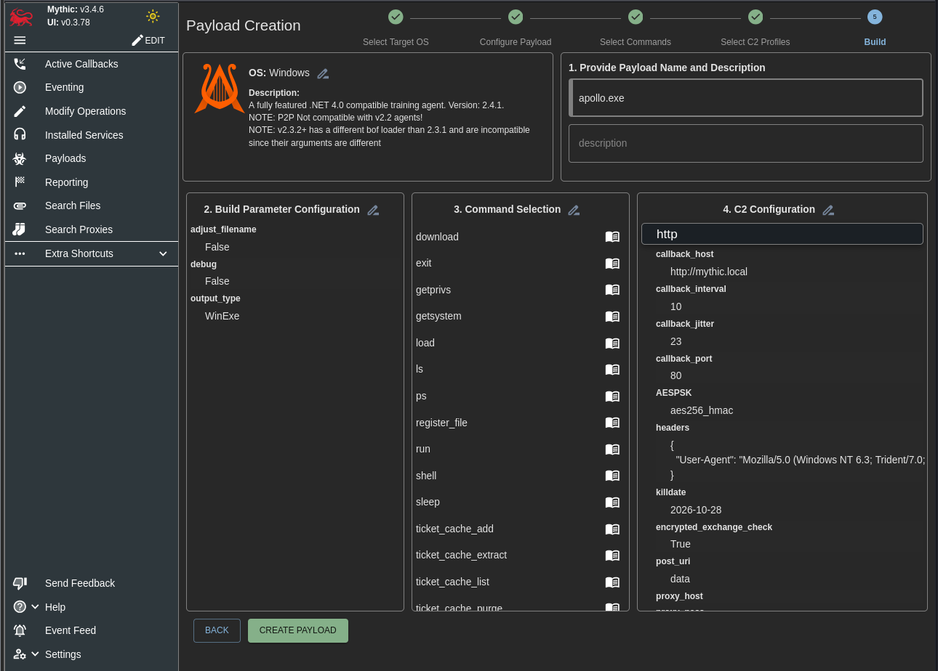Open documentation icon for getsystem command
Image resolution: width=938 pixels, height=671 pixels.
612,317
